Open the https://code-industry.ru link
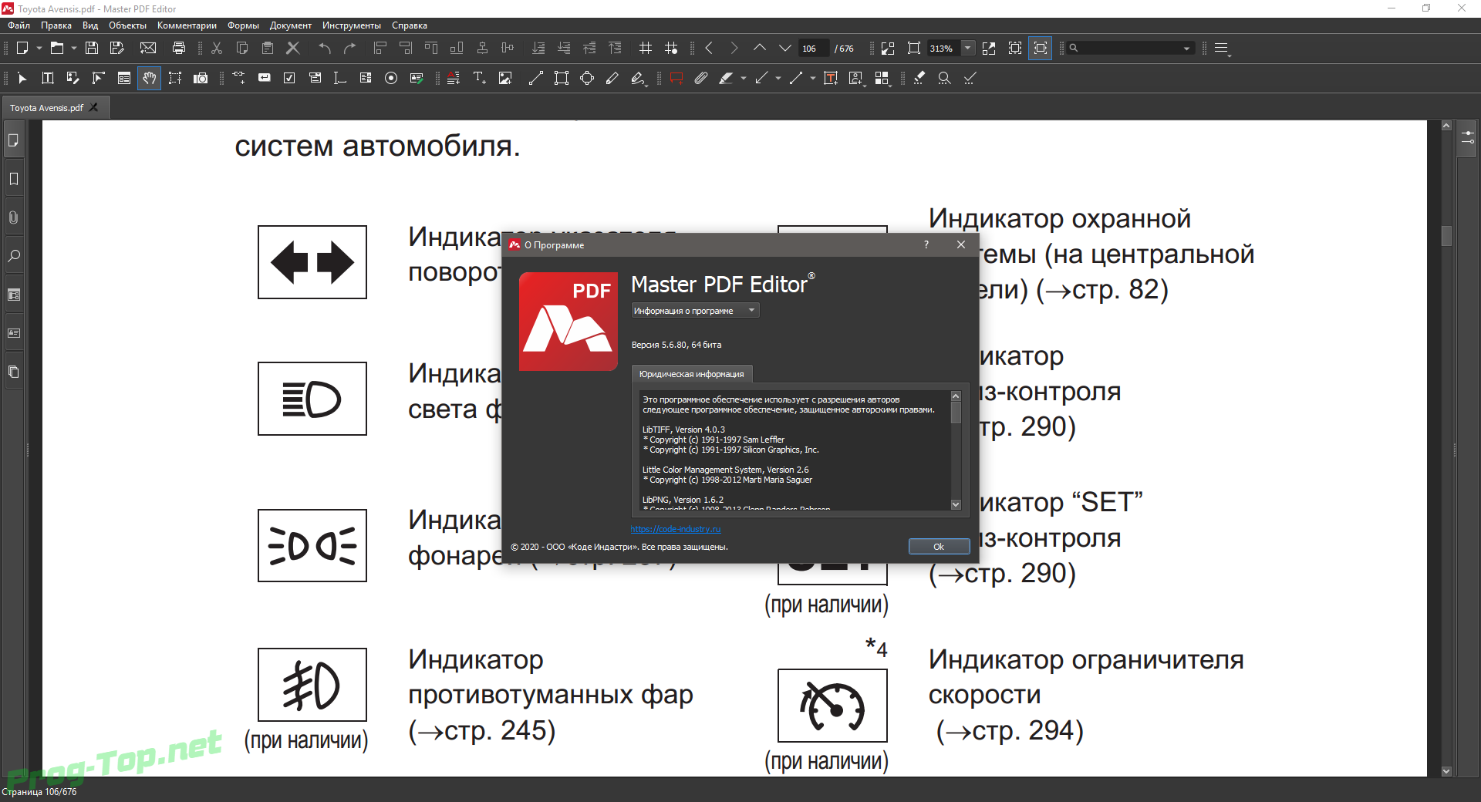This screenshot has height=802, width=1481. 676,529
